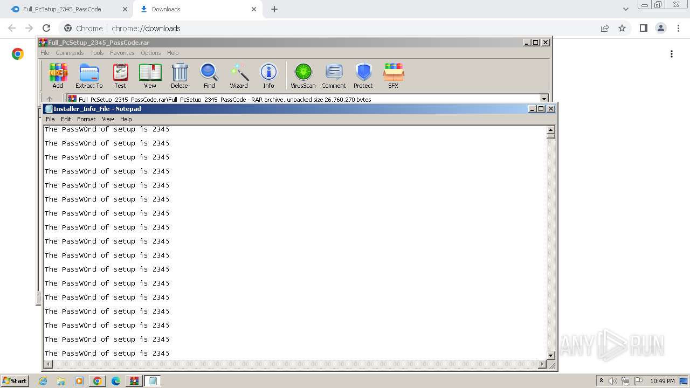690x388 pixels.
Task: Expand the WinRAR path dropdown
Action: tap(544, 99)
